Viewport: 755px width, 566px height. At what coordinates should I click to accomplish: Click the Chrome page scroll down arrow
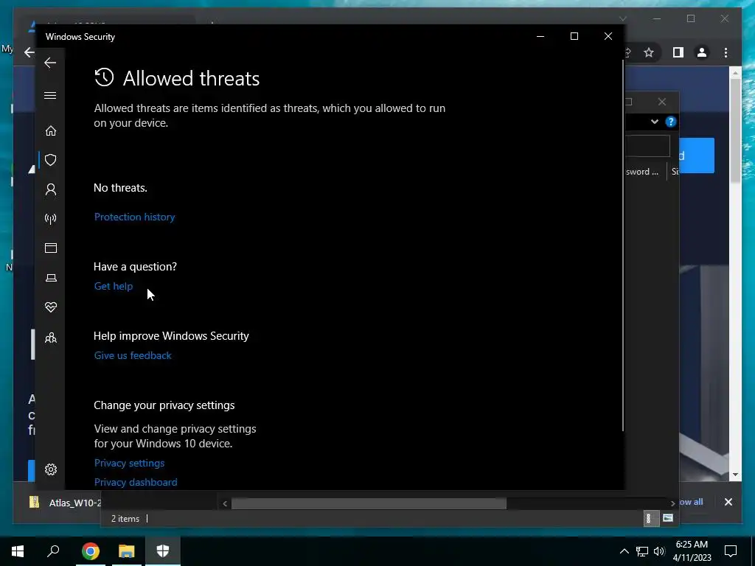(735, 475)
